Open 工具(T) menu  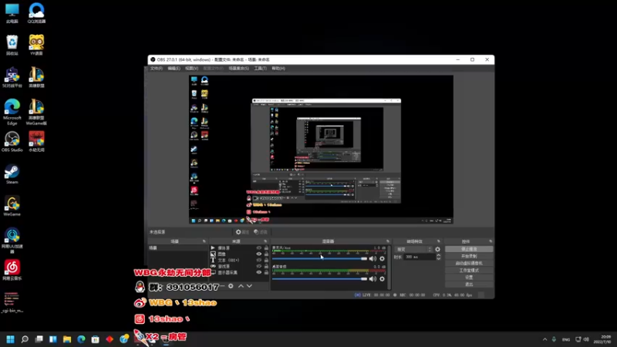[260, 69]
